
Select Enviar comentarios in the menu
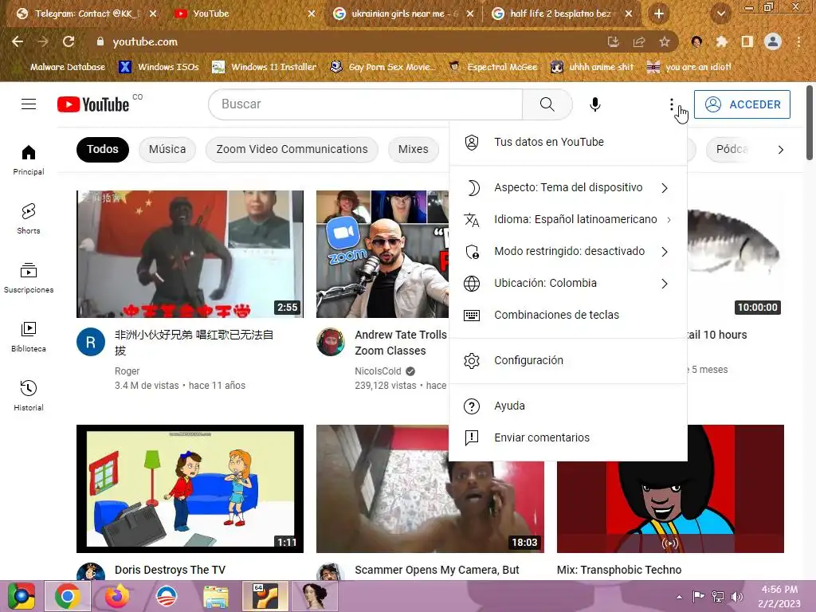(x=567, y=437)
